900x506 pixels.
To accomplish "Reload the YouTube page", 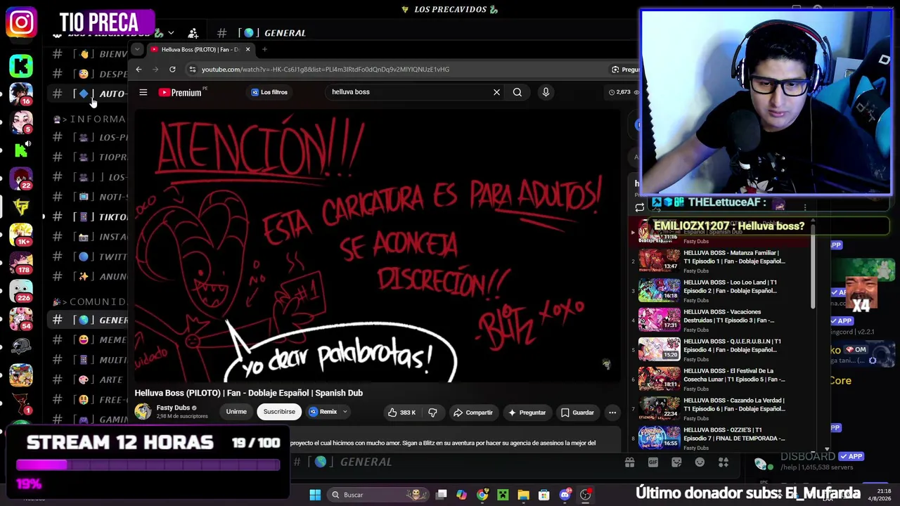I will 172,69.
